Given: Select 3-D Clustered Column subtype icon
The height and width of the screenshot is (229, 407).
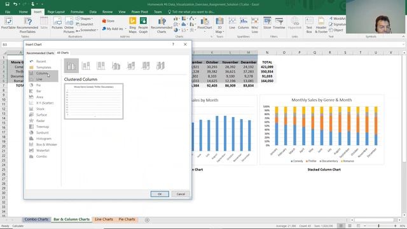Looking at the screenshot, I should tap(116, 66).
